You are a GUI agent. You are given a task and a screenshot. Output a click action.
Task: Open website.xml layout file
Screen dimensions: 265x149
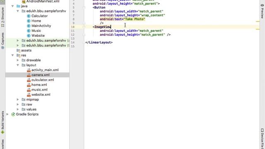pyautogui.click(x=41, y=94)
